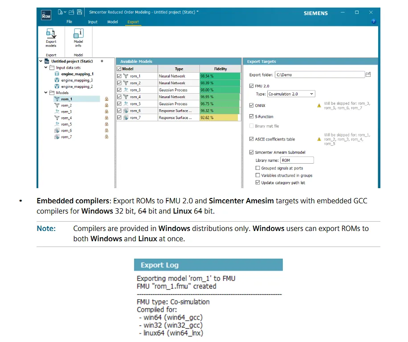Select the Export tab
Image resolution: width=408 pixels, height=342 pixels.
(133, 22)
